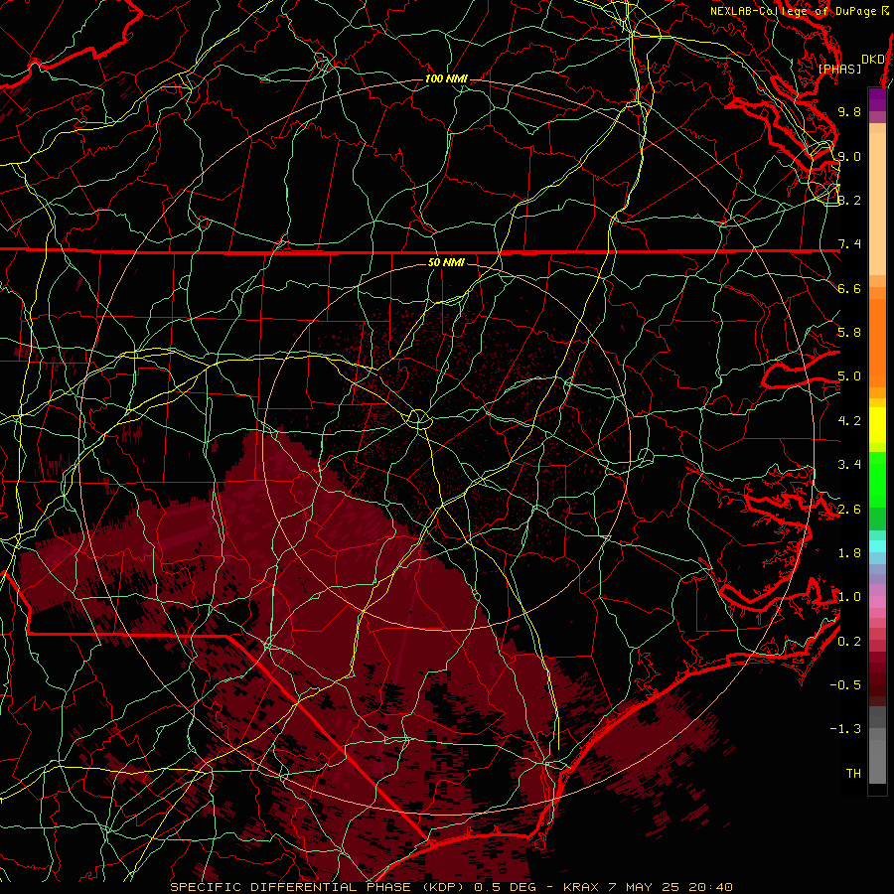Click 'SPECIFIC DIFFERENTIAL PHASE' in the caption

tap(290, 887)
